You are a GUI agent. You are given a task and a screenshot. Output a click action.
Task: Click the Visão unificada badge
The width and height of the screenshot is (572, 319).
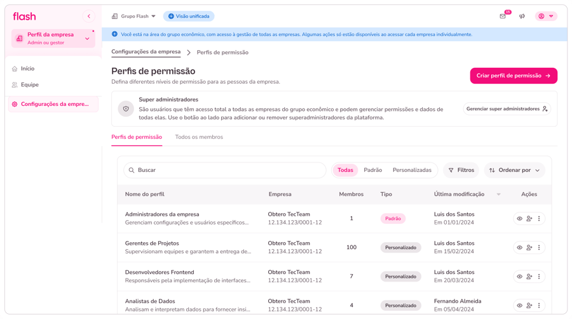(x=189, y=16)
